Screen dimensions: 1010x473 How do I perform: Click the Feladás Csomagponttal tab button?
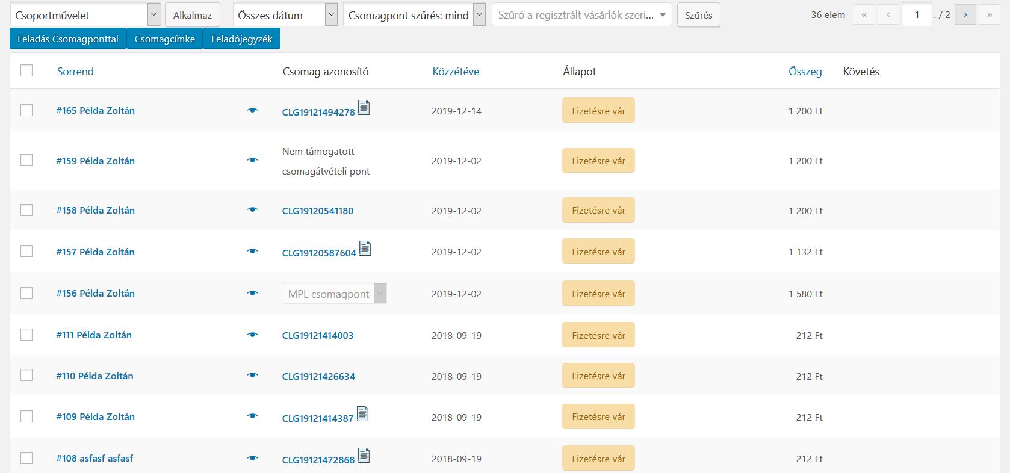[x=68, y=39]
